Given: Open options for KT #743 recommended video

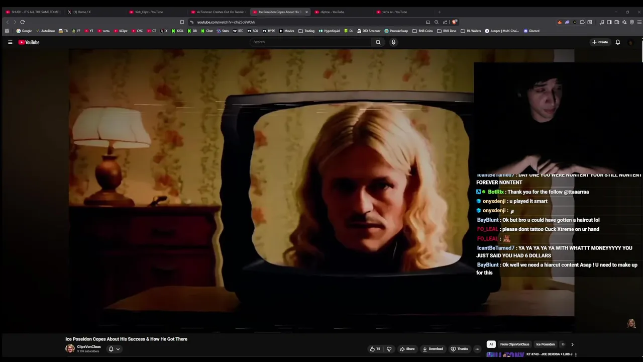Looking at the screenshot, I should point(576,354).
